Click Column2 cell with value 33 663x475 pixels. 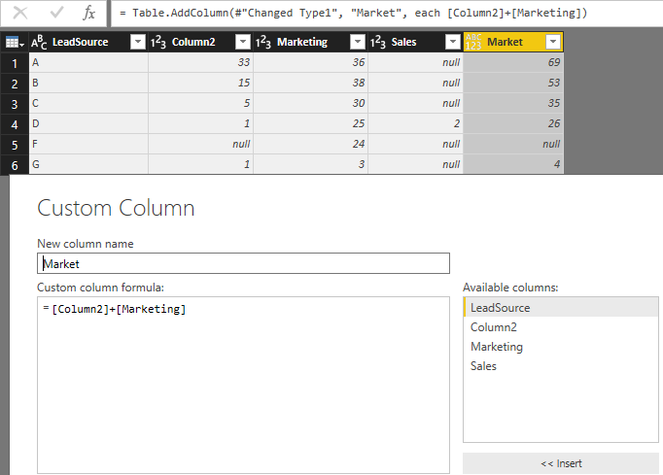(x=200, y=62)
